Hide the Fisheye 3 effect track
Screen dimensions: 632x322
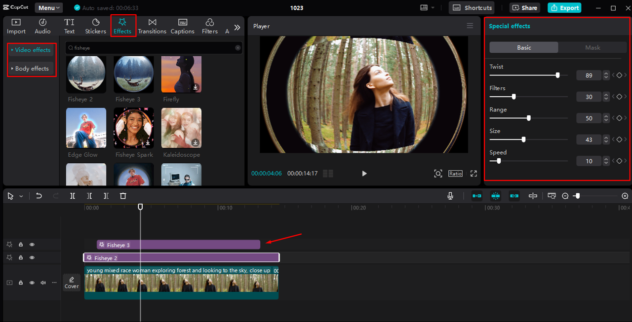[x=32, y=245]
